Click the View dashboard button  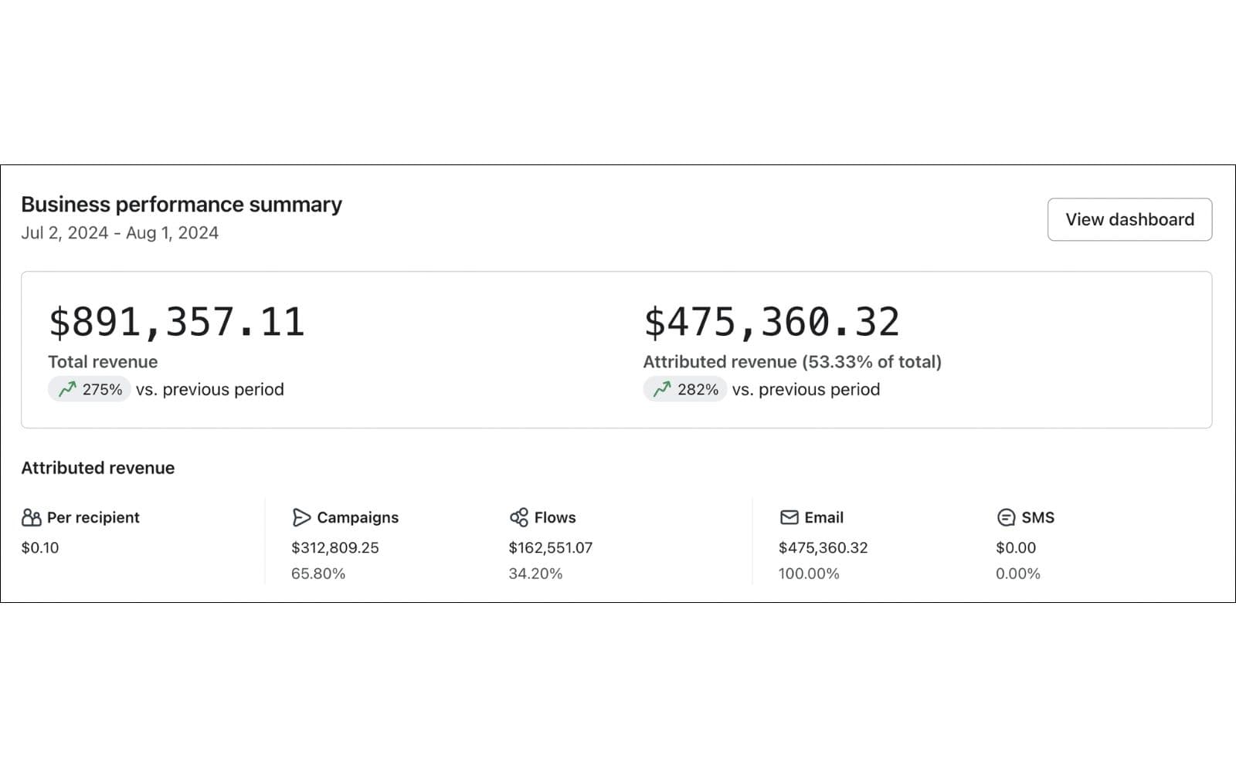click(1129, 219)
